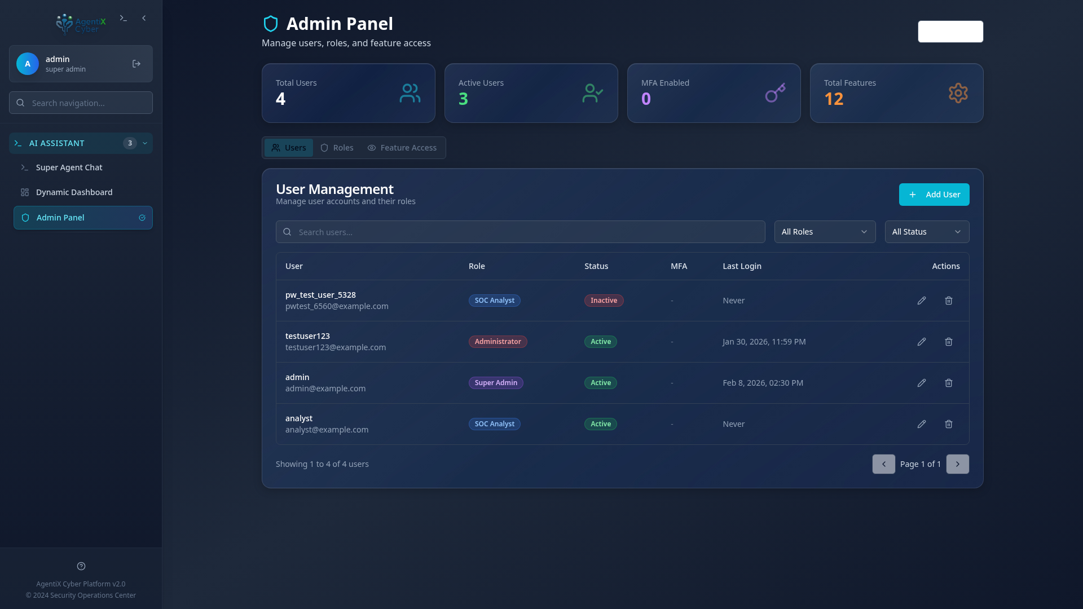
Task: Click the pencil icon to edit testuser123
Action: 922,342
